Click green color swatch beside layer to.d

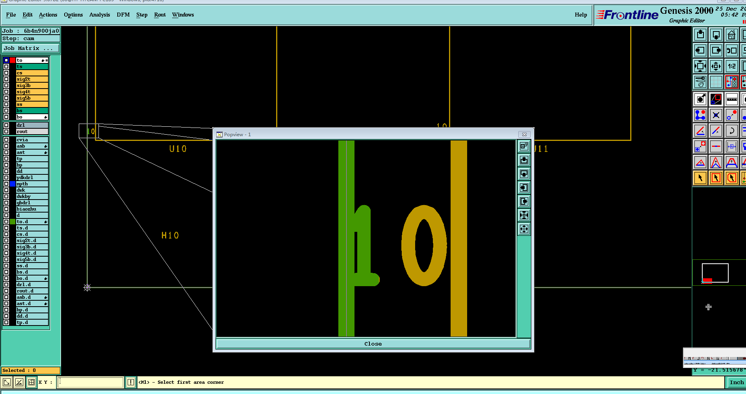13,222
